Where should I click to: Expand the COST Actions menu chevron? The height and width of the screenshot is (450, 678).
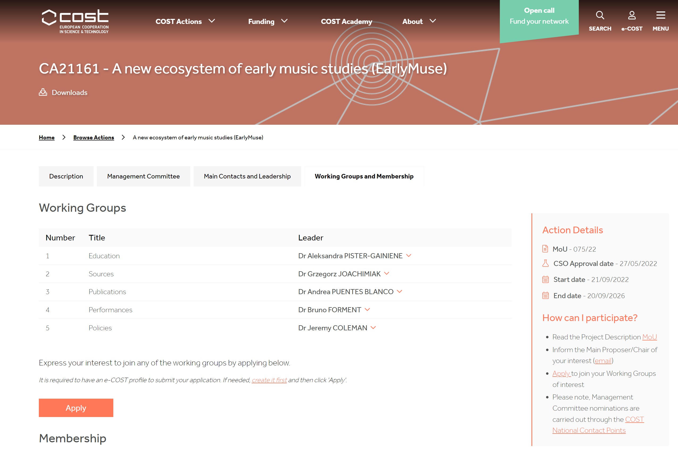click(x=212, y=21)
